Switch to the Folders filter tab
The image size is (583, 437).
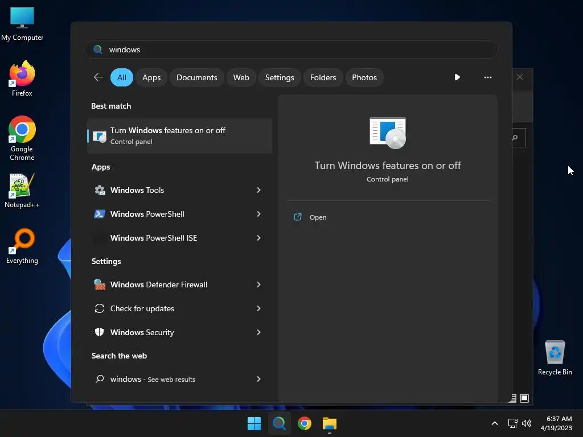pyautogui.click(x=323, y=77)
